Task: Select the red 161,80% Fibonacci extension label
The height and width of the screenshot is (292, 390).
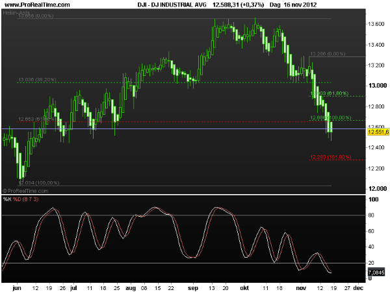Action: coord(330,156)
